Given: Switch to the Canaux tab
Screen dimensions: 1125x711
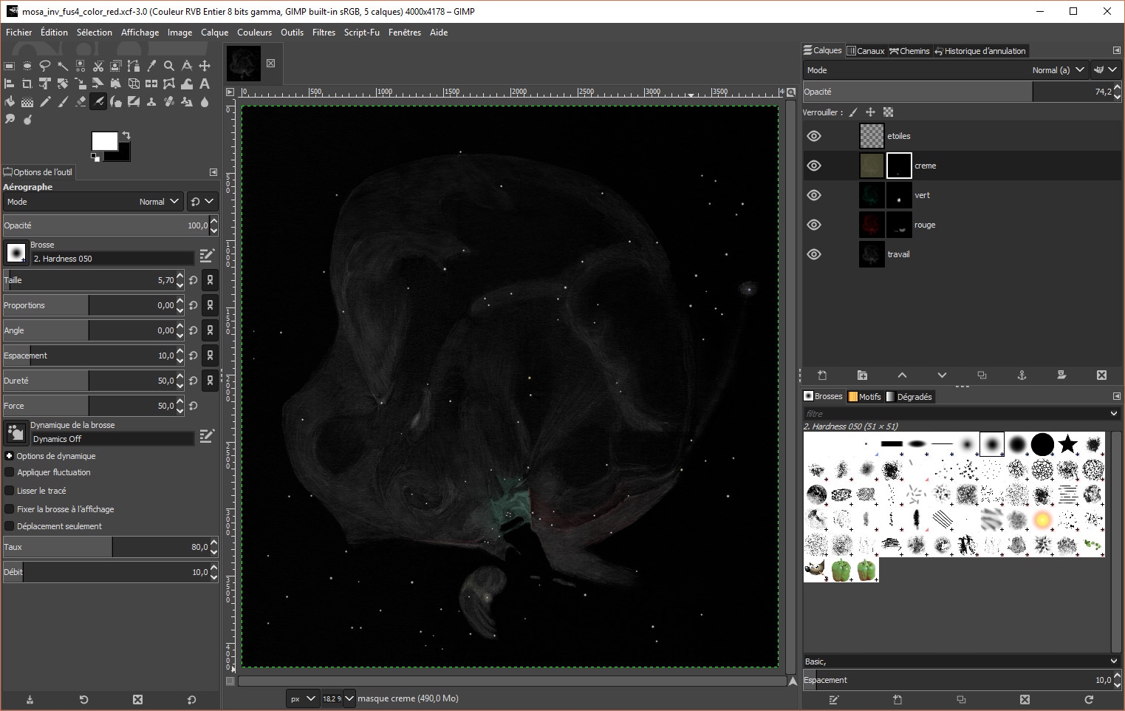Looking at the screenshot, I should click(x=866, y=51).
